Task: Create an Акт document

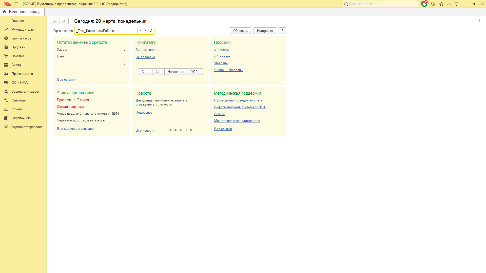Action: (x=158, y=72)
